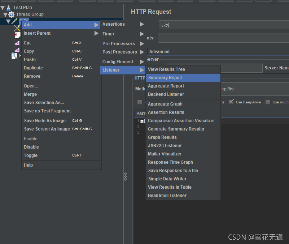
Task: Expand the Post Processors submenu arrow
Action: 142,52
